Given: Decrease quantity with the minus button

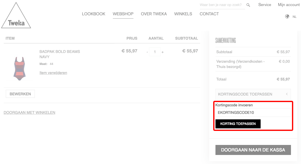Looking at the screenshot, I should tap(147, 52).
